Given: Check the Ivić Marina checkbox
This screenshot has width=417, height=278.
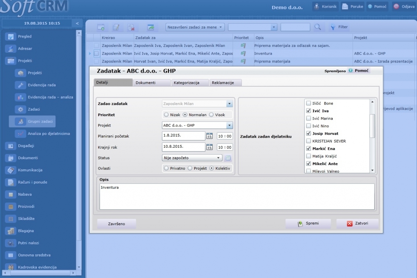Looking at the screenshot, I should 309,118.
